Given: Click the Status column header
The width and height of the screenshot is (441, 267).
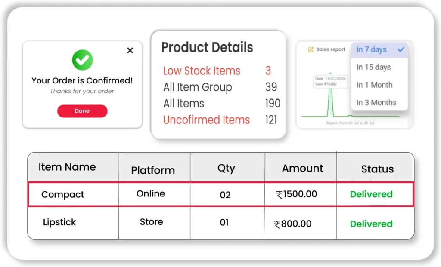Looking at the screenshot, I should pyautogui.click(x=377, y=169).
